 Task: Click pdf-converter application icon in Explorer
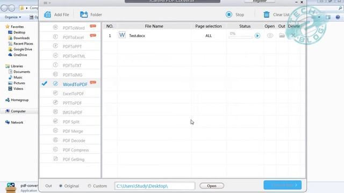click(x=11, y=188)
